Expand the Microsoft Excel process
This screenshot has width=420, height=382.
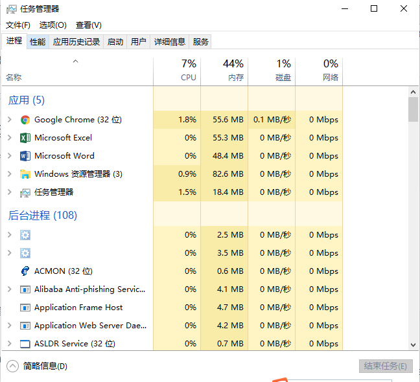point(10,138)
